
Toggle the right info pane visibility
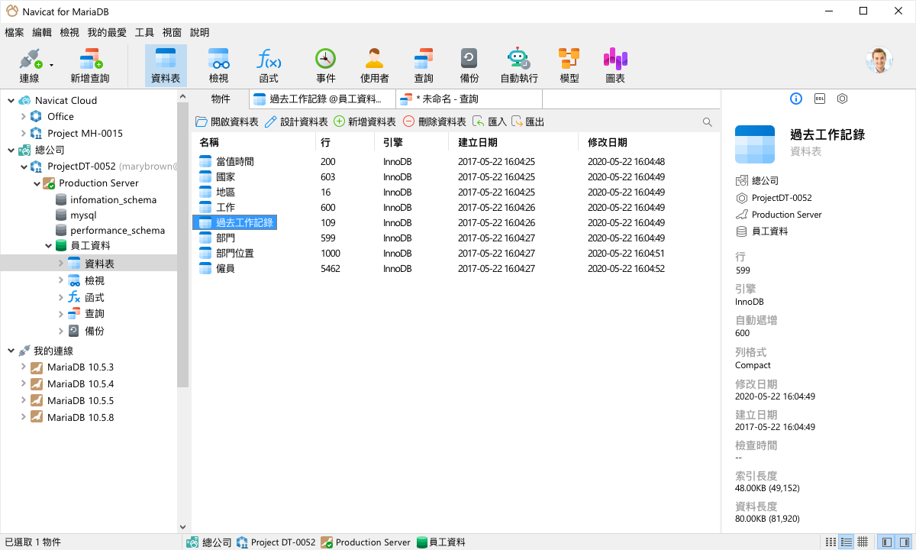pos(903,542)
